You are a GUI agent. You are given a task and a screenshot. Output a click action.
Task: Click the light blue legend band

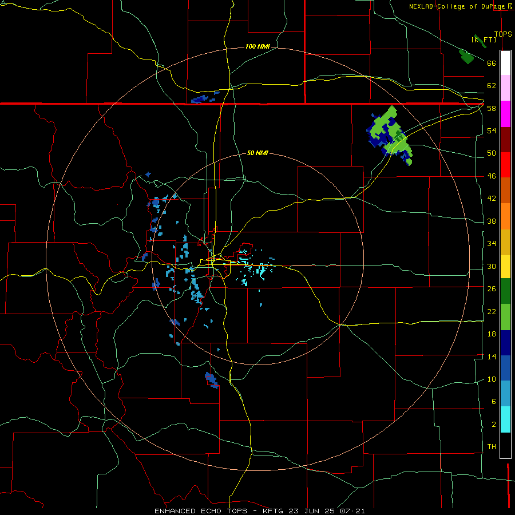click(x=505, y=394)
